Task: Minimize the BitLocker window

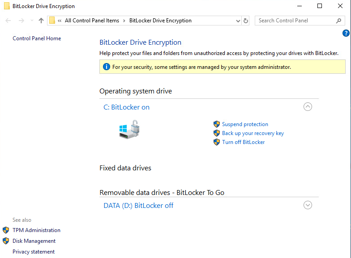Action: click(299, 6)
